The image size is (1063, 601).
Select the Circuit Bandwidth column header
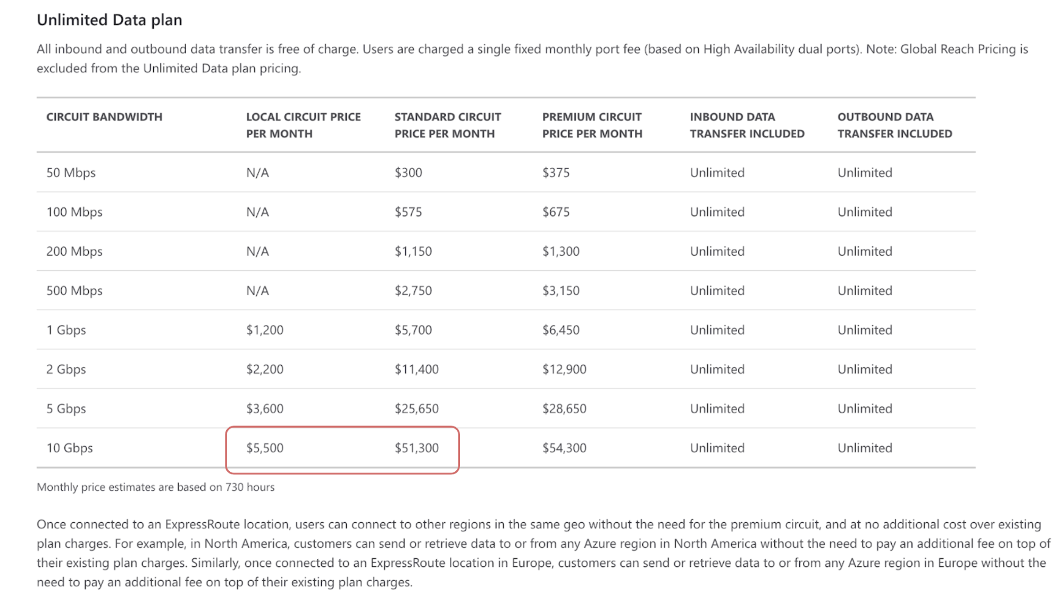(x=104, y=117)
